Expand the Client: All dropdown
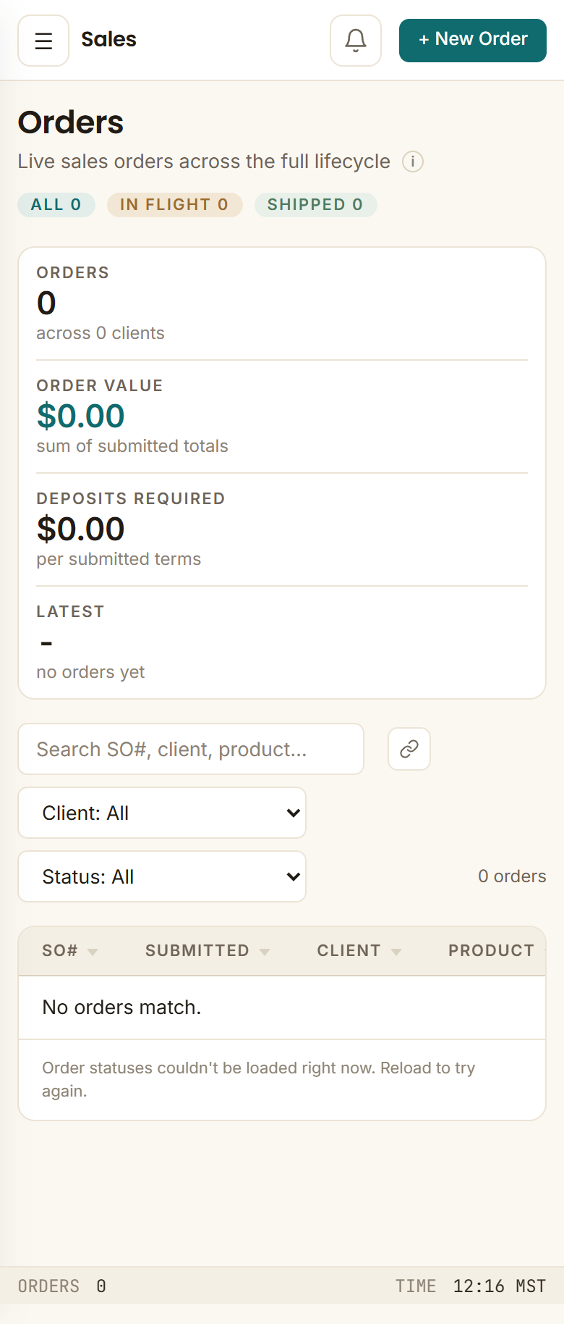The width and height of the screenshot is (564, 1324). click(162, 813)
